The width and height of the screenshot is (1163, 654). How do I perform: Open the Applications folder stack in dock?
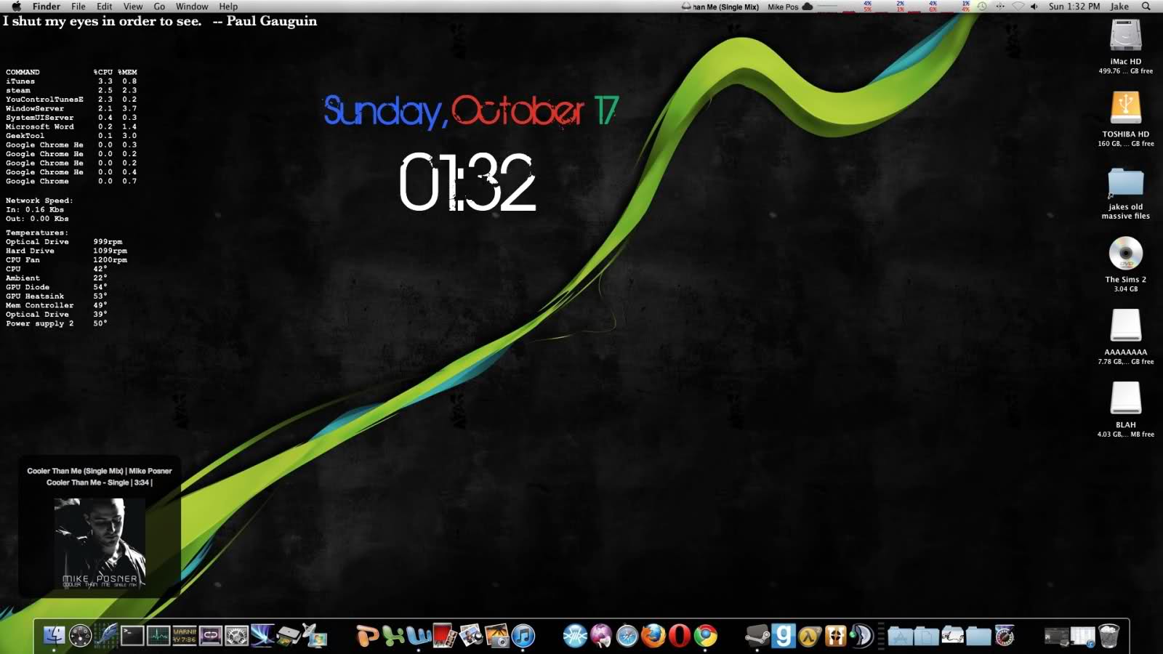[x=900, y=636]
